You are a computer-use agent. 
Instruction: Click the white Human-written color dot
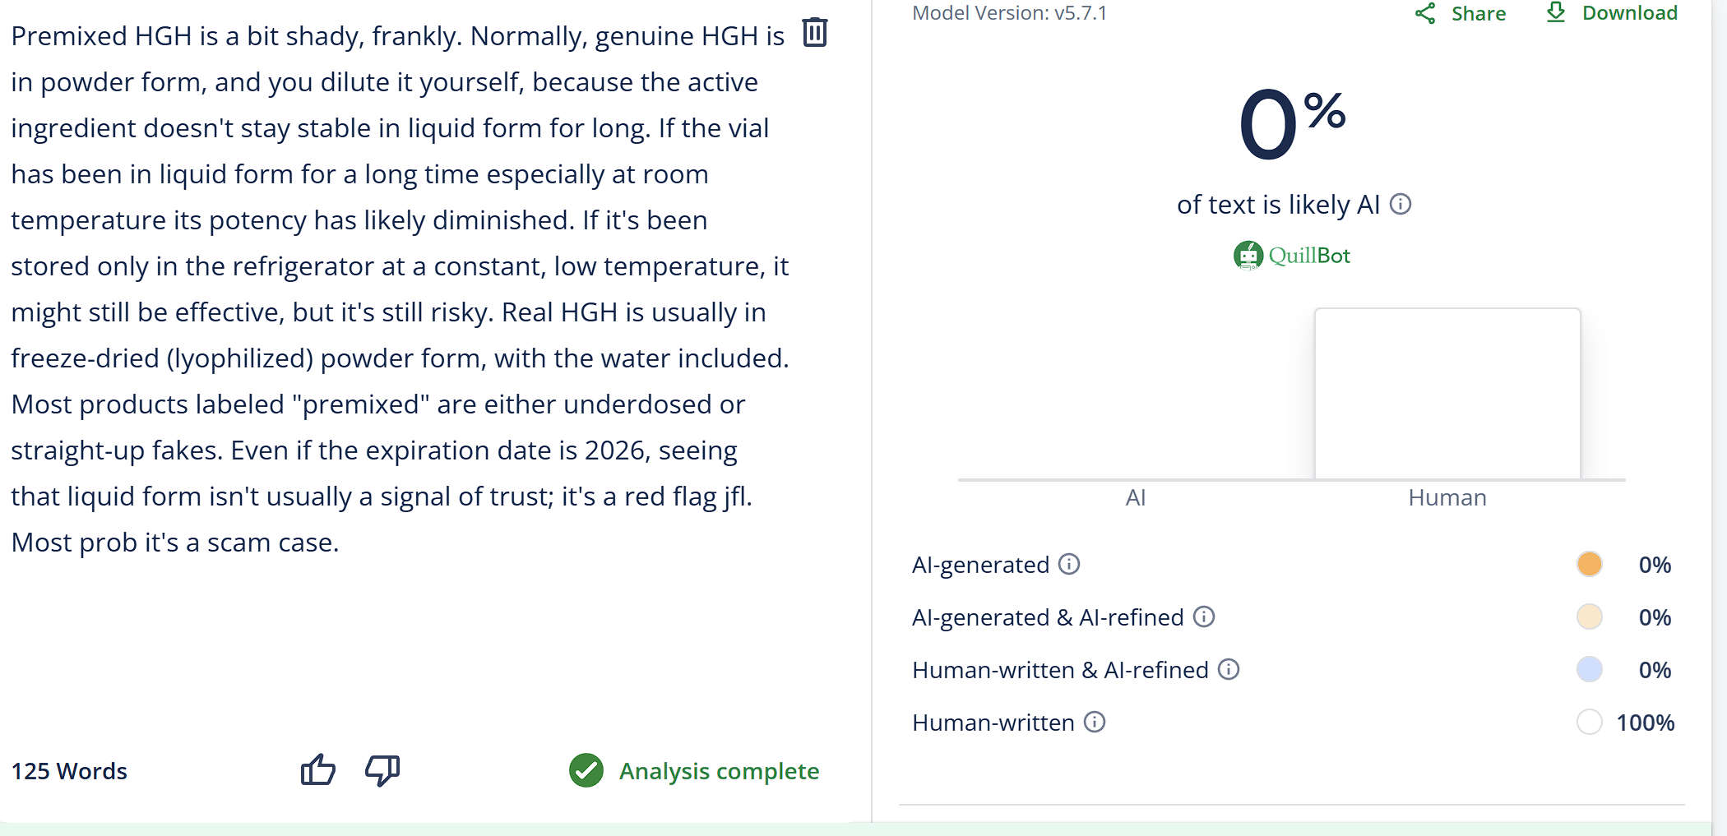pyautogui.click(x=1589, y=722)
